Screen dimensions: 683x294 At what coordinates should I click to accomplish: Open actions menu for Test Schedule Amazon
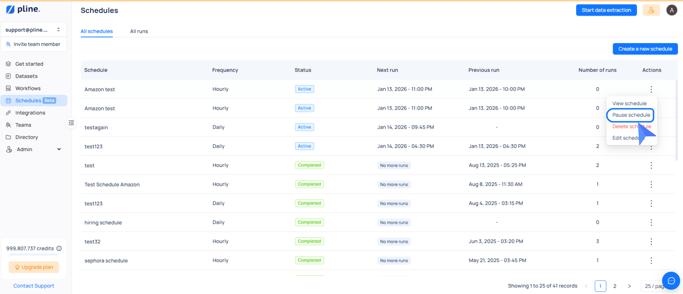pos(651,184)
